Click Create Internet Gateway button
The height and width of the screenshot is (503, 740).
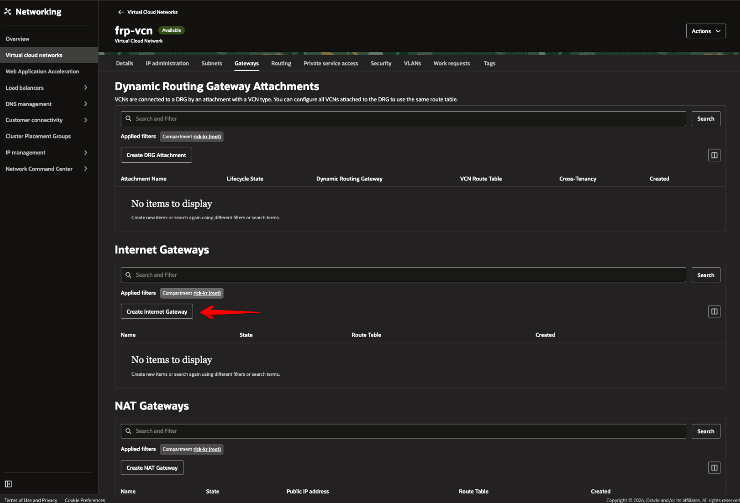tap(157, 312)
